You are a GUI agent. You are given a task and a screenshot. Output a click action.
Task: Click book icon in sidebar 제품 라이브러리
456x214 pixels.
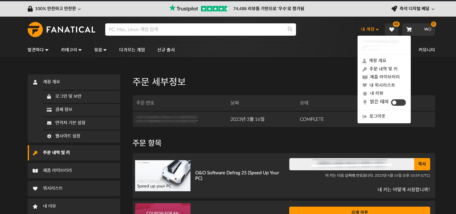pos(35,171)
